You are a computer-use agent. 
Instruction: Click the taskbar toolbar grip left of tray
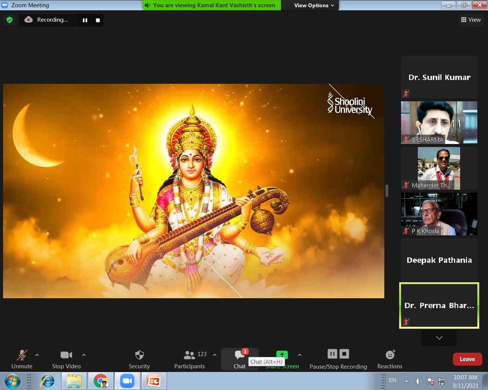pos(383,381)
